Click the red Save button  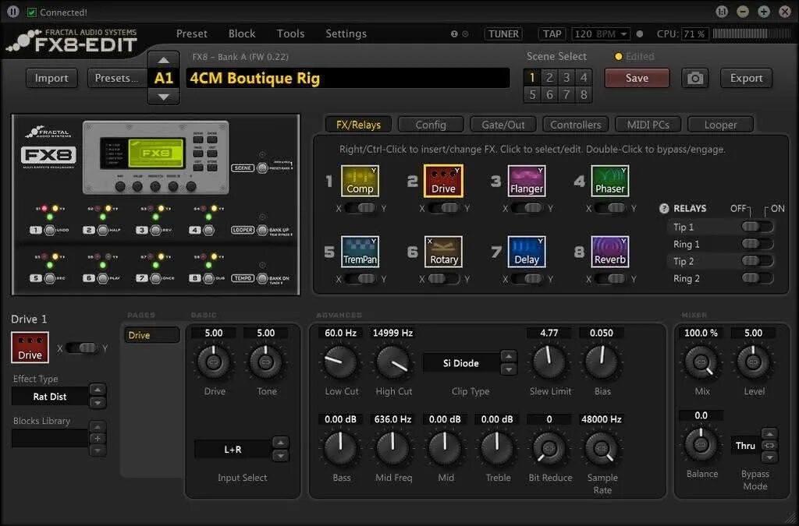coord(637,79)
